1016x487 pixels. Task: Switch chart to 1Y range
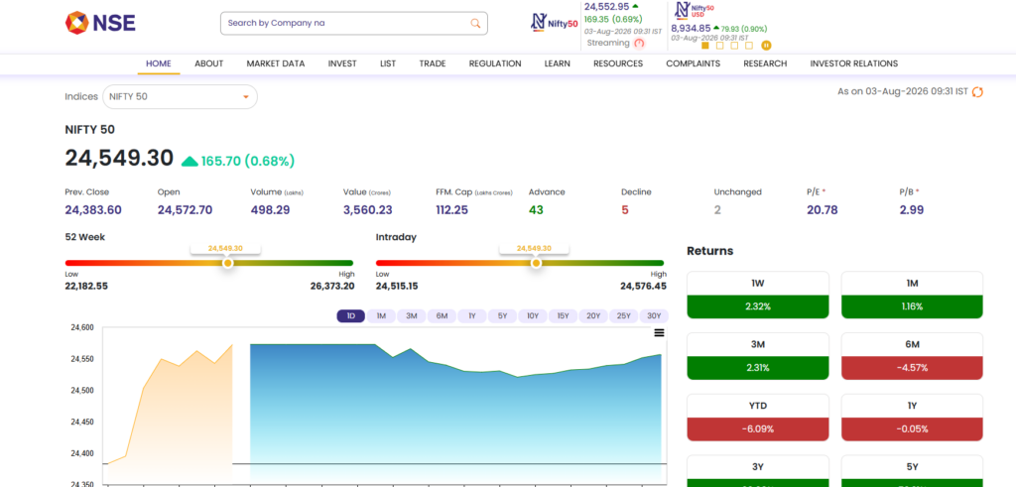coord(471,316)
